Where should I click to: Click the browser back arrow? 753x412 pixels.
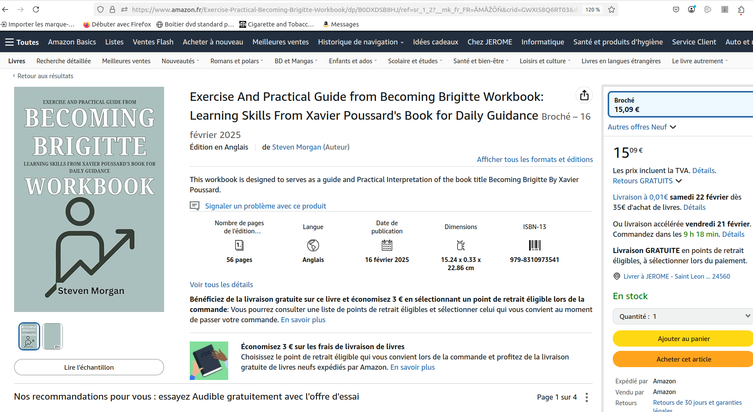click(6, 9)
